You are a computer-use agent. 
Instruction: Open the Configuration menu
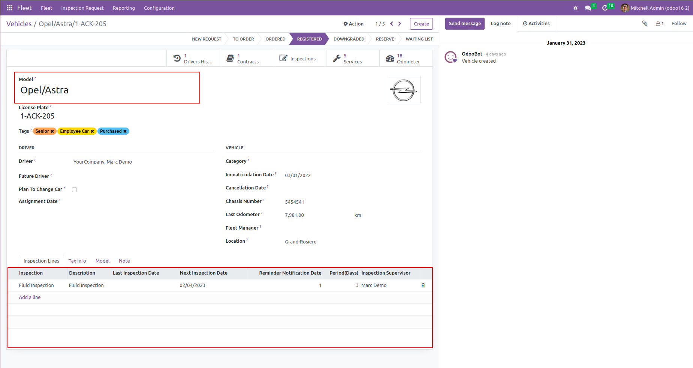click(159, 8)
